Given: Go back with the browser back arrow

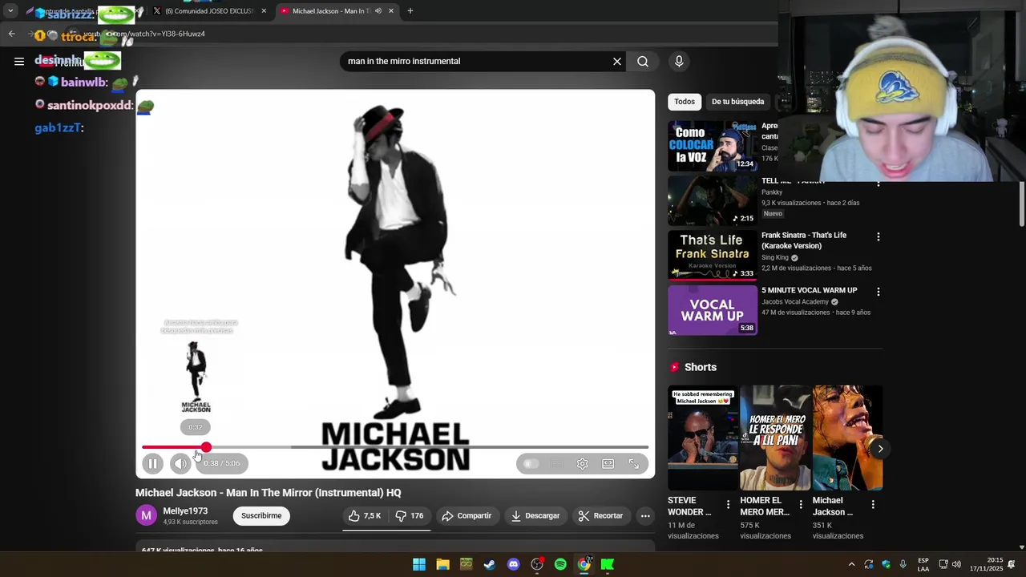Looking at the screenshot, I should (x=12, y=34).
